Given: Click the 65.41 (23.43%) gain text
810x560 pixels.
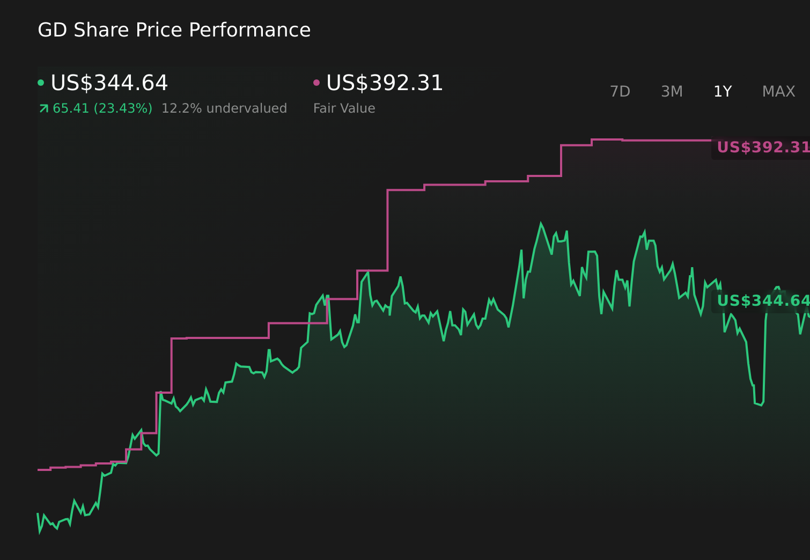Looking at the screenshot, I should tap(102, 108).
